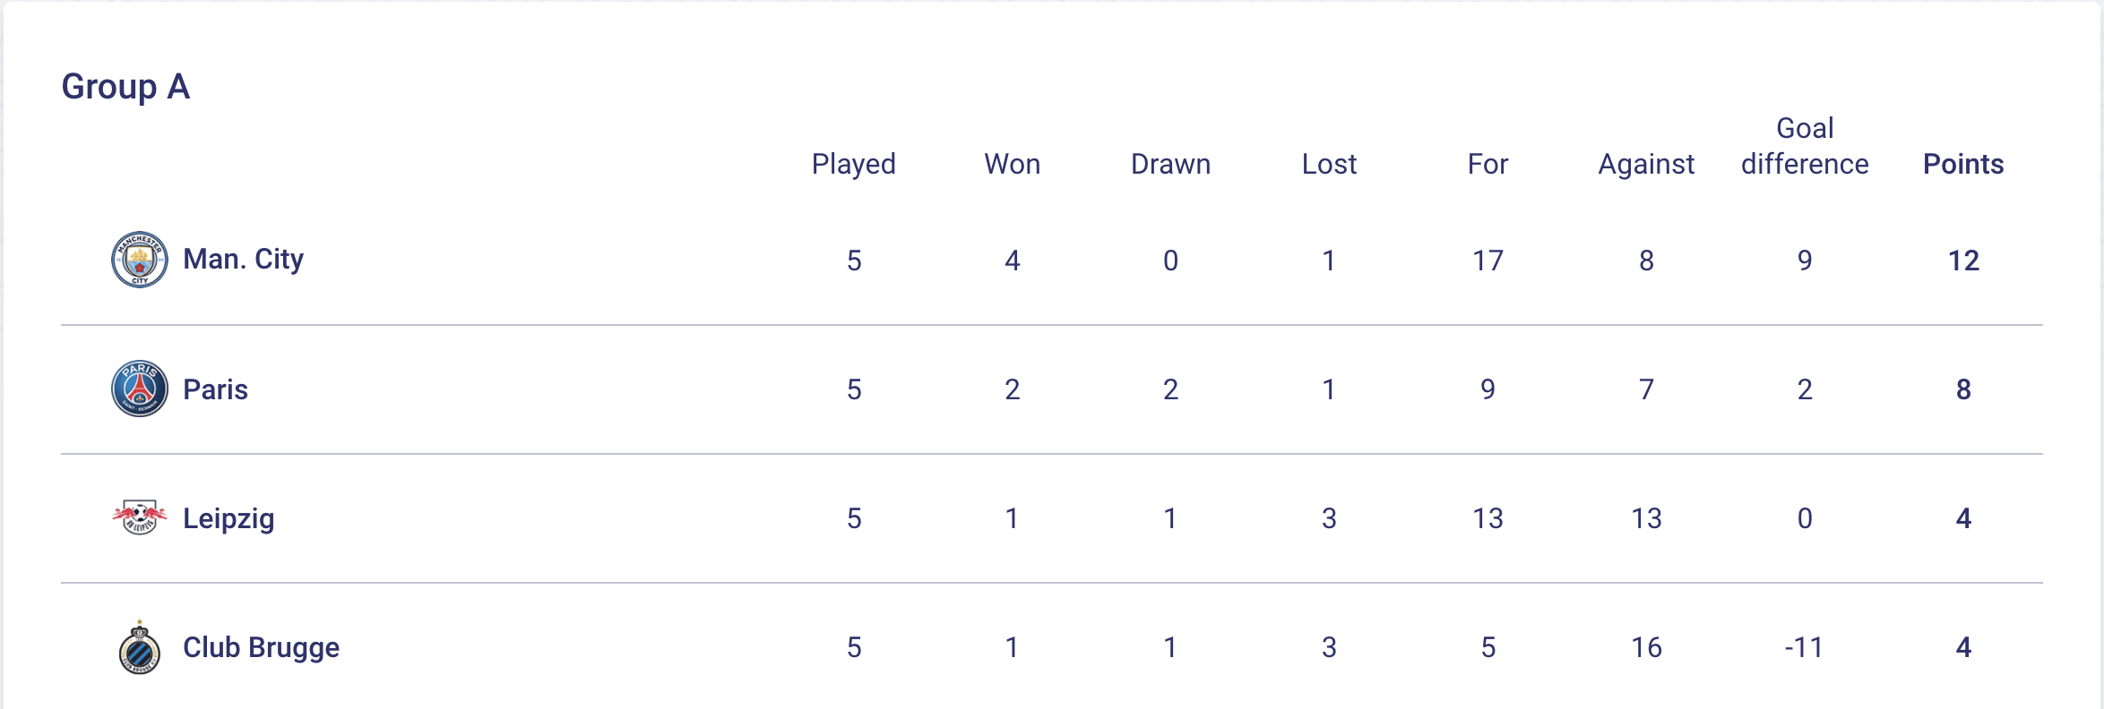Open the Club Brugge team name
The width and height of the screenshot is (2104, 709).
tap(261, 647)
